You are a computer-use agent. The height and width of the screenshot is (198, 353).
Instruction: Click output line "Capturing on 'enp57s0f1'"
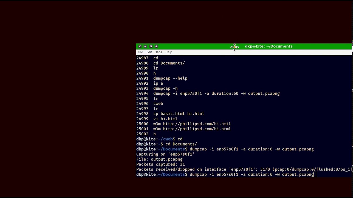[x=165, y=154]
